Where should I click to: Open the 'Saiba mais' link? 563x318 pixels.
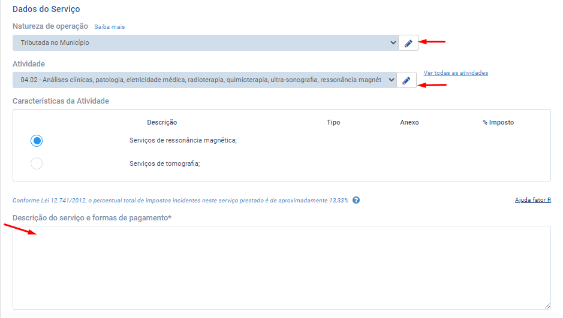click(x=110, y=27)
